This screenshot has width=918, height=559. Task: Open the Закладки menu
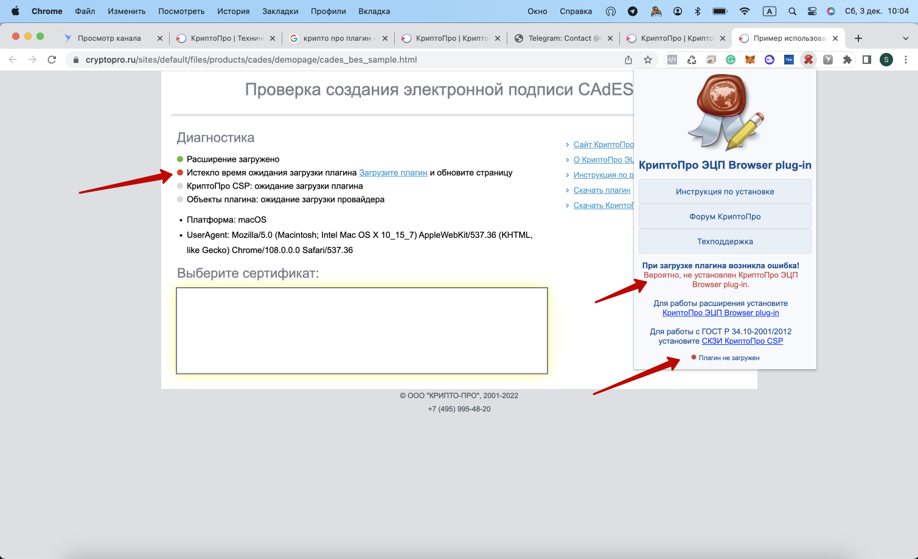280,11
